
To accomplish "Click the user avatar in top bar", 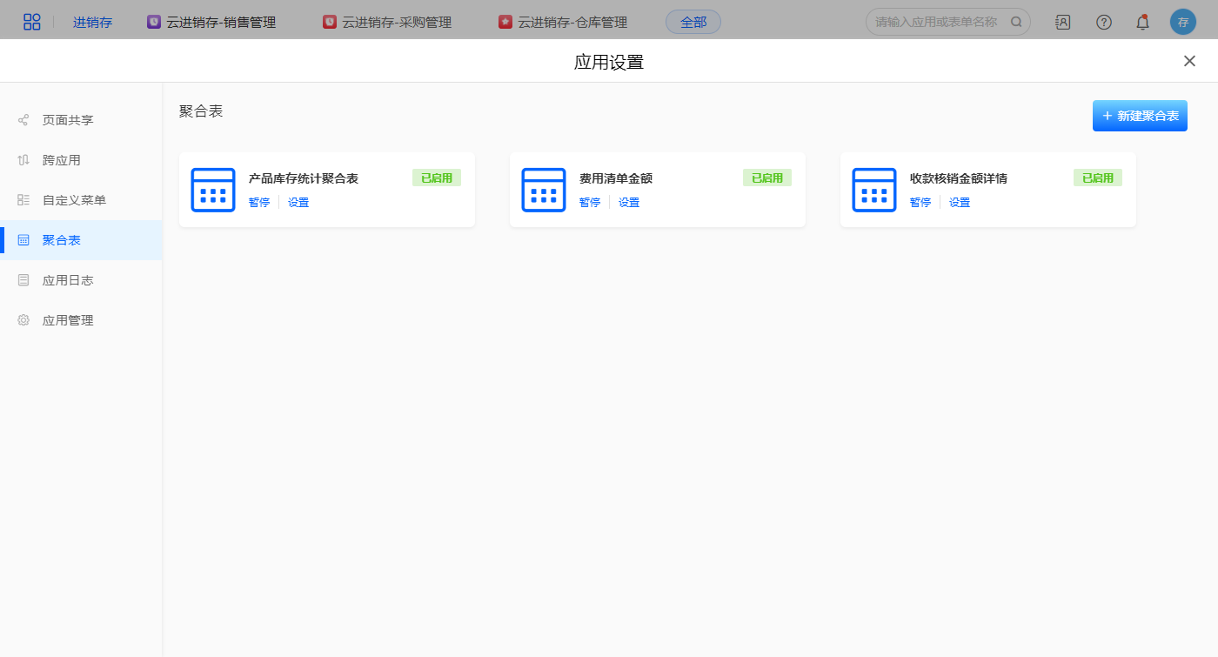I will tap(1182, 22).
